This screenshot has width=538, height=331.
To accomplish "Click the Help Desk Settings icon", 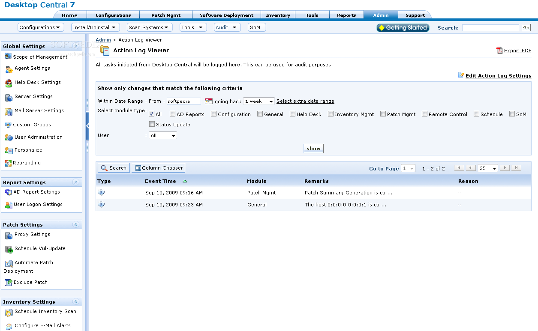I will (9, 83).
